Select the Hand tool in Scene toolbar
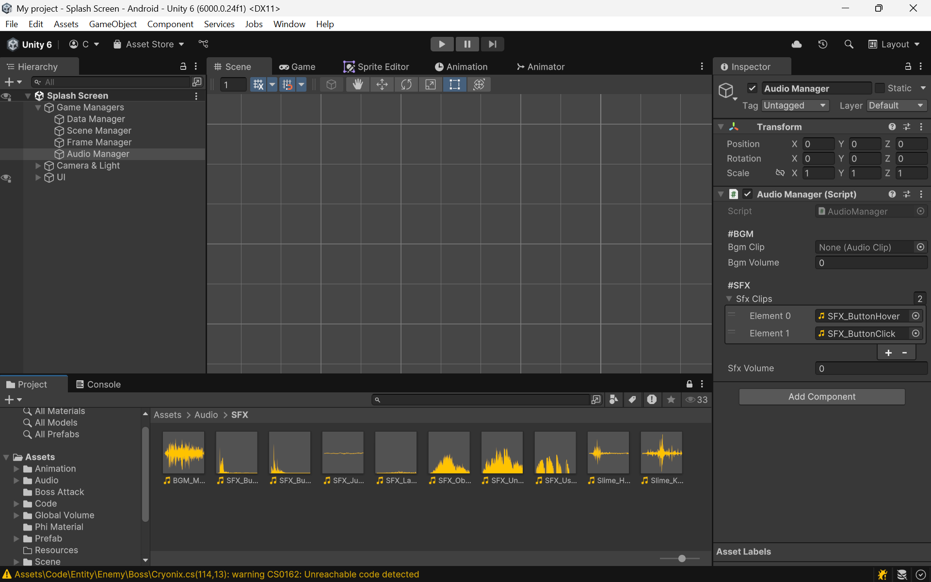The image size is (931, 582). (357, 84)
